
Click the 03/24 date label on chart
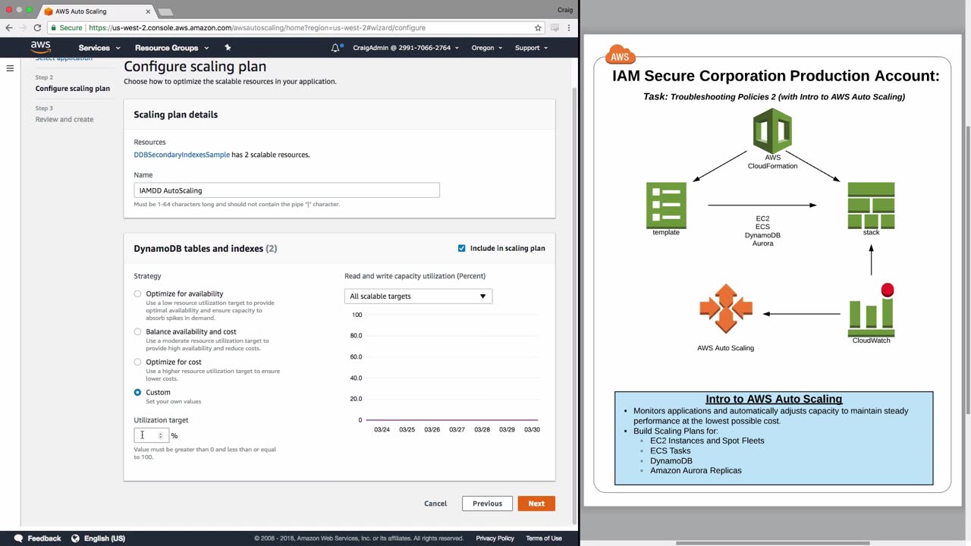pyautogui.click(x=382, y=430)
